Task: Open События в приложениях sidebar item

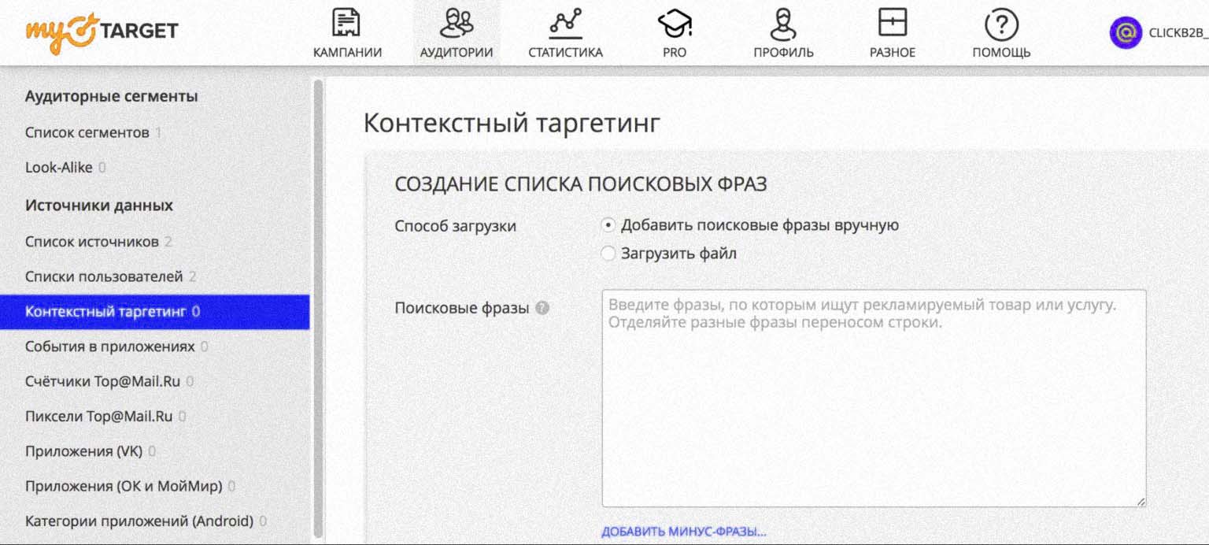Action: 109,347
